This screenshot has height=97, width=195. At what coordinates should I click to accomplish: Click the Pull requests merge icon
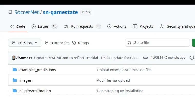click(66, 26)
